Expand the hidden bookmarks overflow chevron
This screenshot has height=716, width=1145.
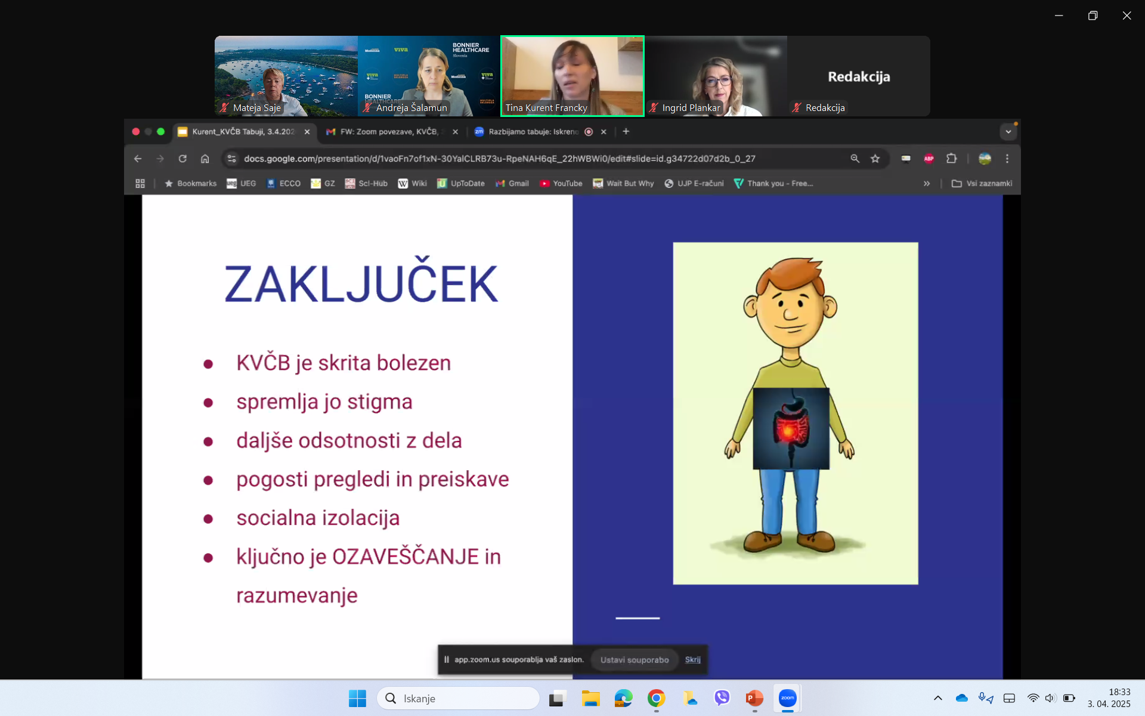(927, 184)
